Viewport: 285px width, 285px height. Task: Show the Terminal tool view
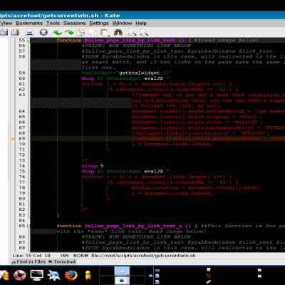(62, 261)
